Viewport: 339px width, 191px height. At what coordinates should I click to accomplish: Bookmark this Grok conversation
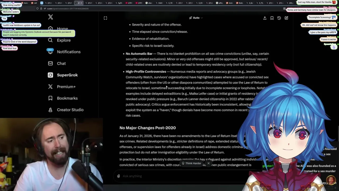click(x=272, y=18)
